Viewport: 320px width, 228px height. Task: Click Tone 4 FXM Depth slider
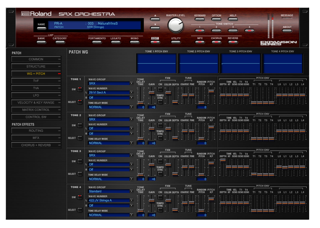[175, 210]
